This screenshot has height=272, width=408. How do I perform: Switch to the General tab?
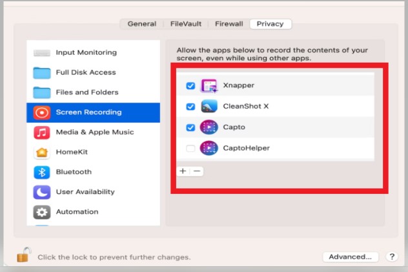click(x=142, y=24)
